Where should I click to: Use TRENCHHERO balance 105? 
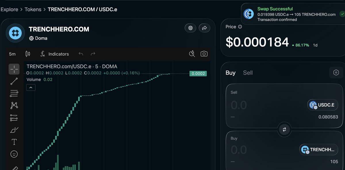334,161
